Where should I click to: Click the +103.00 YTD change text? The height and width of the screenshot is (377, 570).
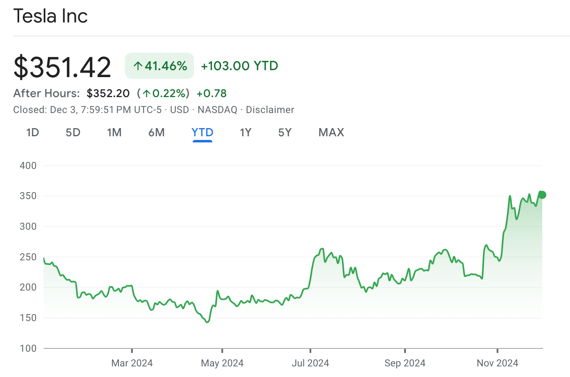(x=239, y=66)
